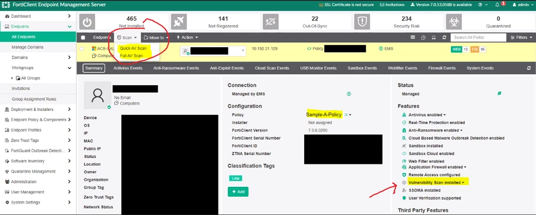This screenshot has height=215, width=536.
Task: Open the Firewall Events tab
Action: pos(442,68)
